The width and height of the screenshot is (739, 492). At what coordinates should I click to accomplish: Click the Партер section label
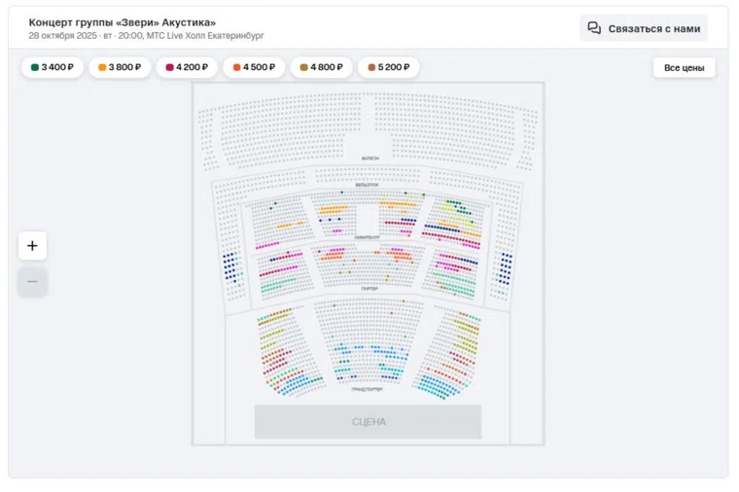tap(369, 289)
